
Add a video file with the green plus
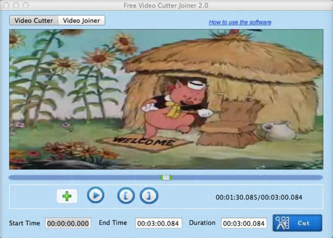pos(67,196)
